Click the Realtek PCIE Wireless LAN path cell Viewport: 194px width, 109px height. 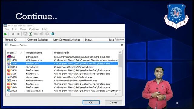(86, 91)
